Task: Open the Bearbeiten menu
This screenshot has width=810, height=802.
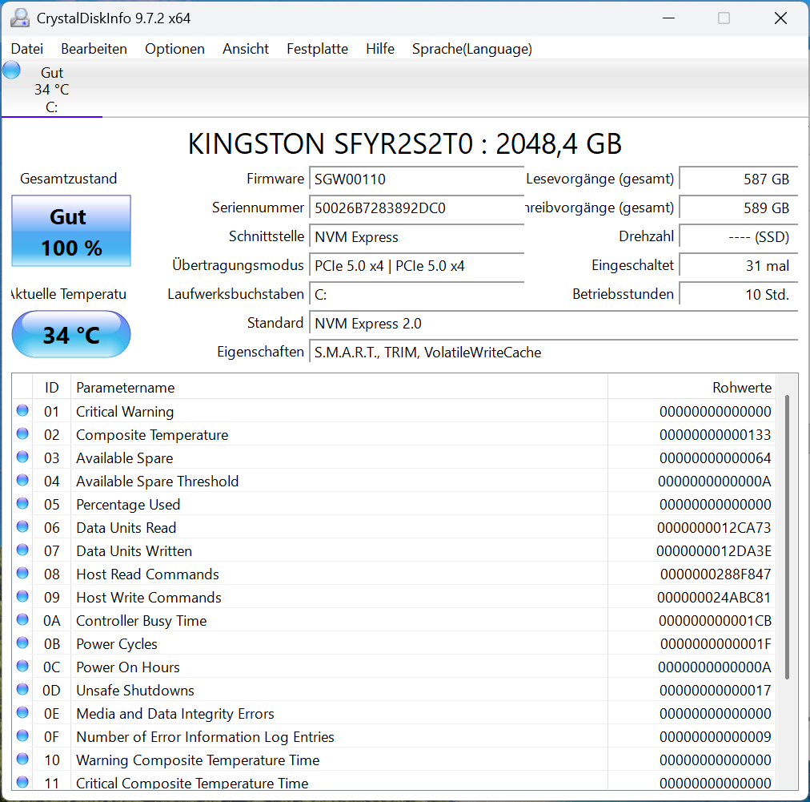Action: 94,49
